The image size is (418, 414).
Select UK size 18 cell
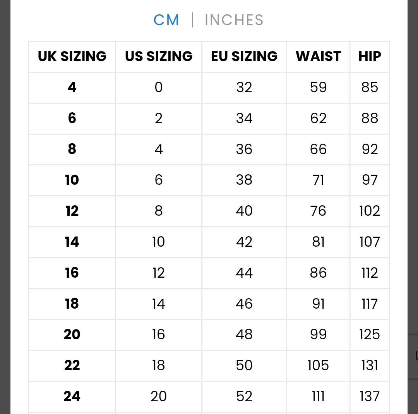coord(72,304)
